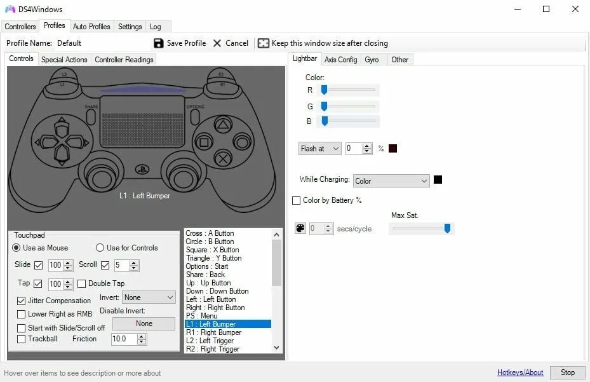Switch to Special Actions tab
This screenshot has height=382, width=590.
coord(64,60)
